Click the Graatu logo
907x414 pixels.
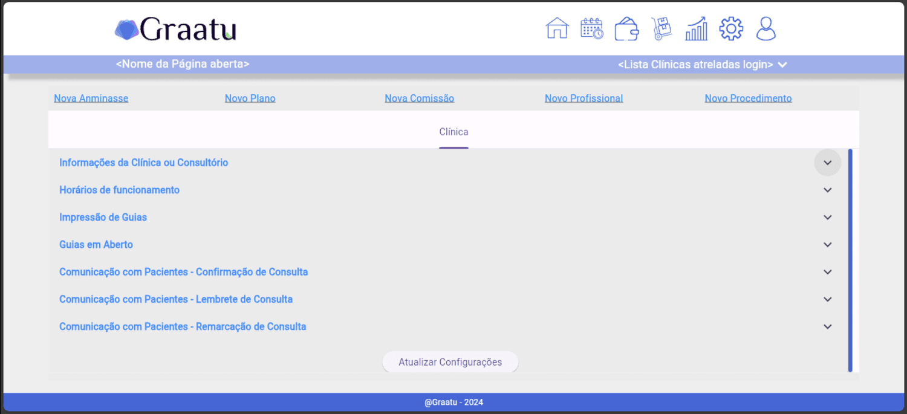coord(175,29)
